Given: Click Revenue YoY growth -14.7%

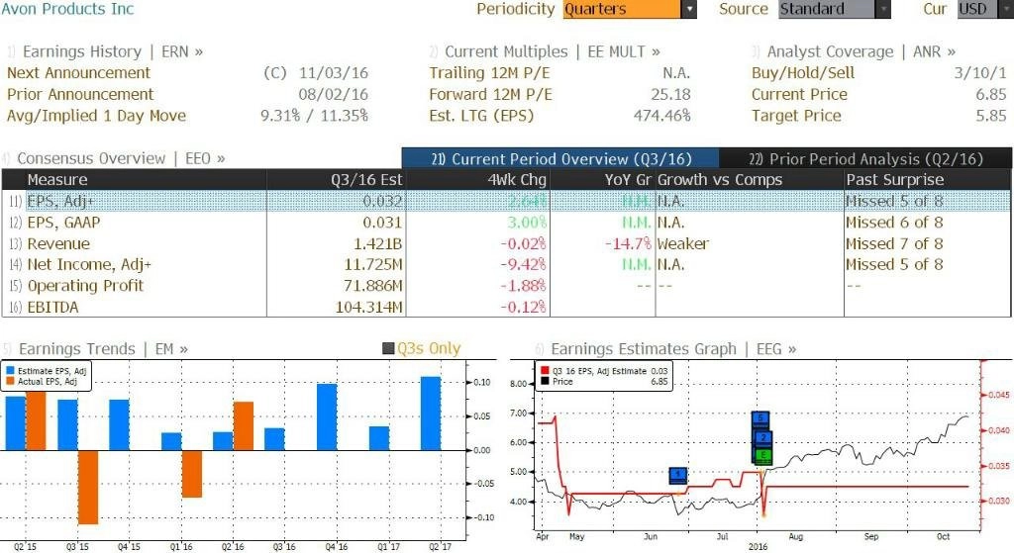Looking at the screenshot, I should tap(627, 243).
